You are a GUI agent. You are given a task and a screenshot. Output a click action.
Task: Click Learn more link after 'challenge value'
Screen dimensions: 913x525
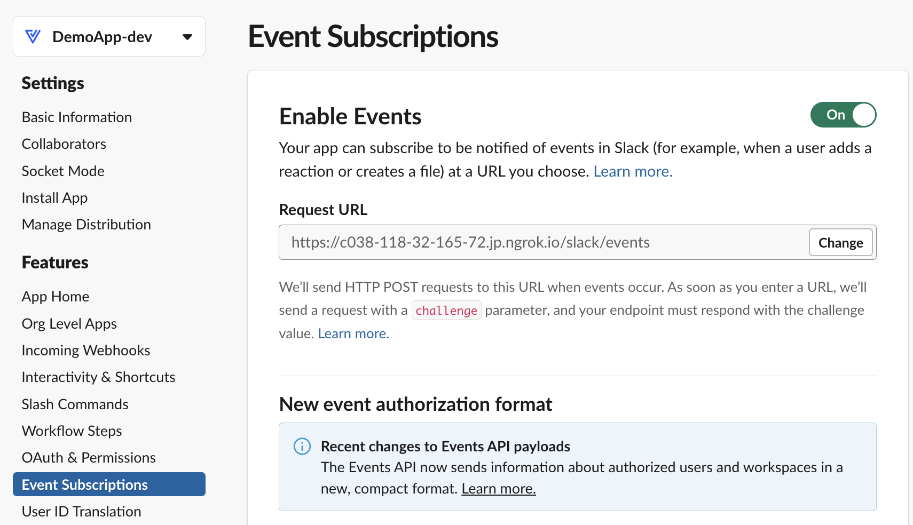353,333
